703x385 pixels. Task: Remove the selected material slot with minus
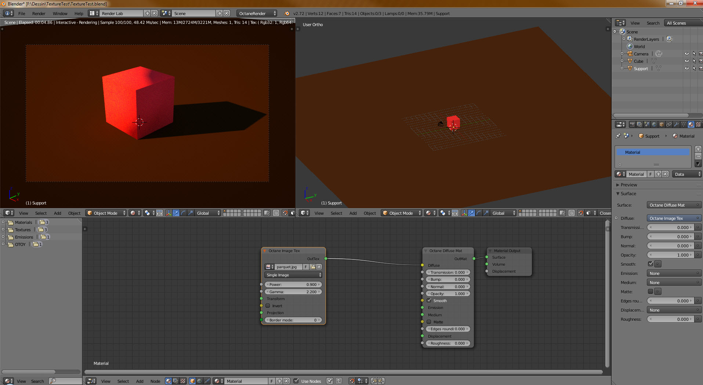698,156
